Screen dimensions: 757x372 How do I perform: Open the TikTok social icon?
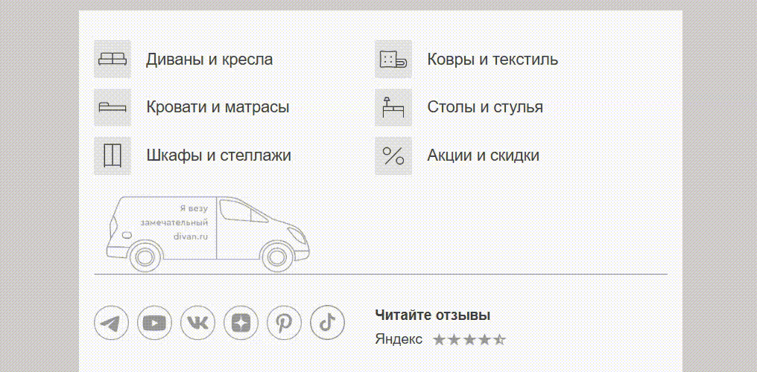(327, 323)
